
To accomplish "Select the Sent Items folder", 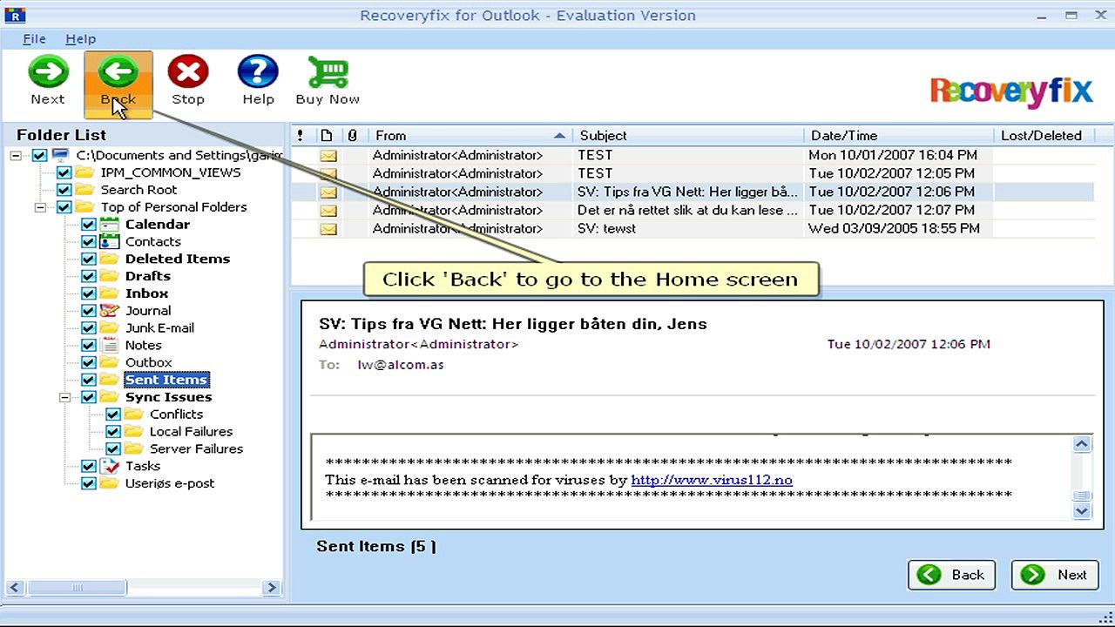I will [166, 380].
